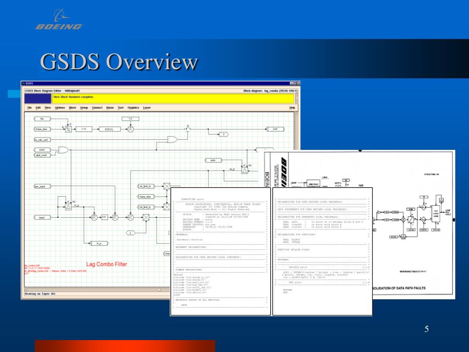Screen dimensions: 469x352
Task: Click 'CYCLE TIME: 64' in right drawing
Action: pos(431,174)
